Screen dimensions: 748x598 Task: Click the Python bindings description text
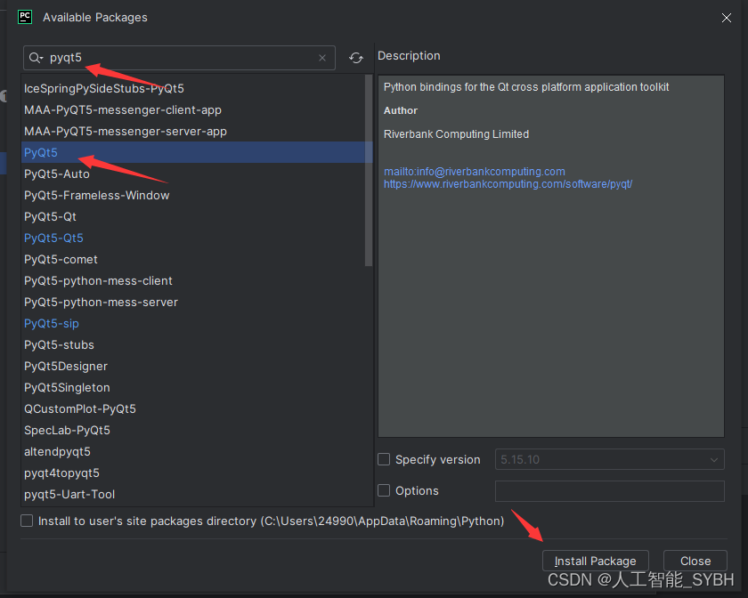pyautogui.click(x=526, y=87)
